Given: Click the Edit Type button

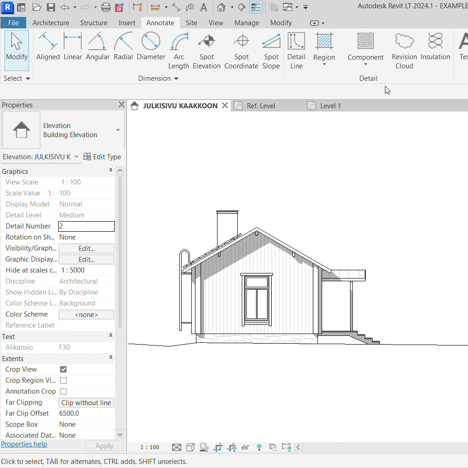Looking at the screenshot, I should pyautogui.click(x=102, y=157).
